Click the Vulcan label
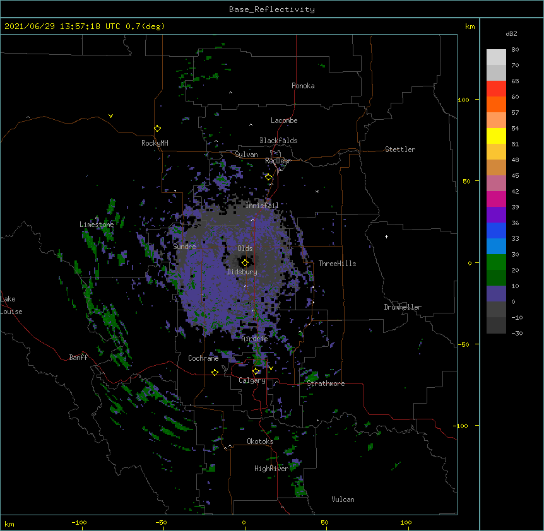544x531 pixels. [x=343, y=499]
